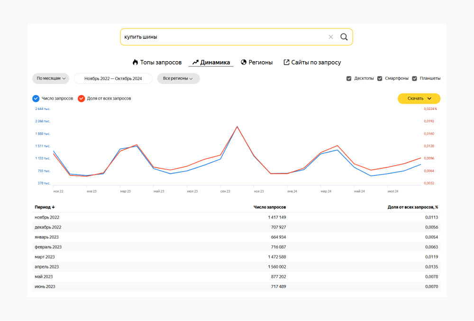Uncheck the Десктопы checkbox

click(x=349, y=78)
